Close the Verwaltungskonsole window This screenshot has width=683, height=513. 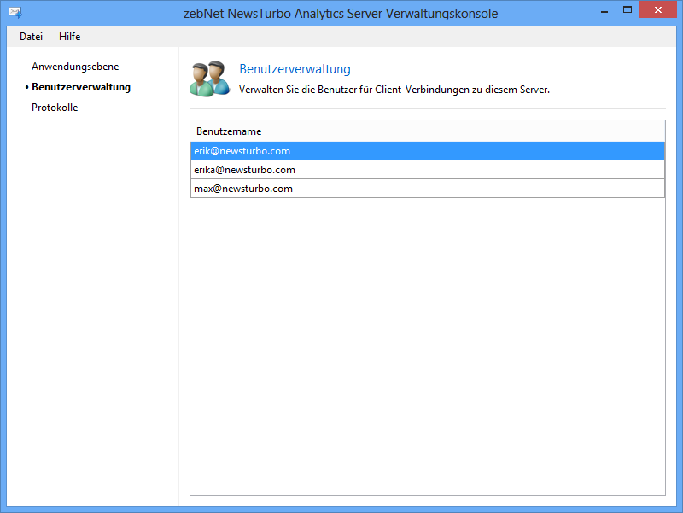(x=660, y=10)
